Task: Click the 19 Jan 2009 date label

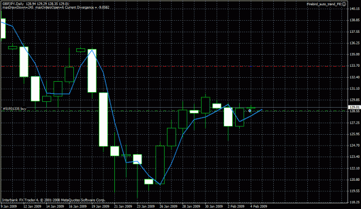Action: [x=101, y=206]
